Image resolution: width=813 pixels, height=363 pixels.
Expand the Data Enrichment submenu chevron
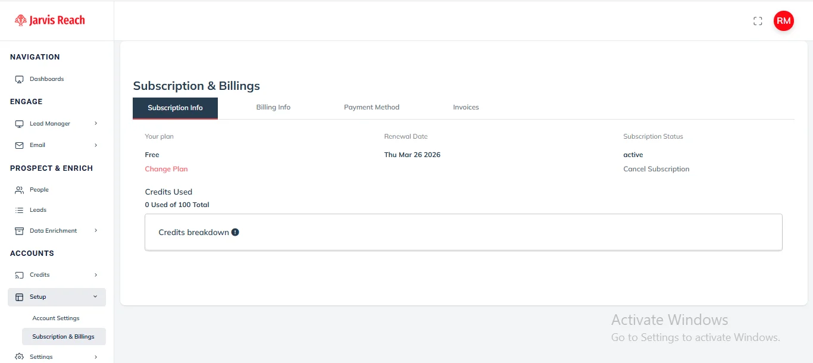tap(96, 230)
